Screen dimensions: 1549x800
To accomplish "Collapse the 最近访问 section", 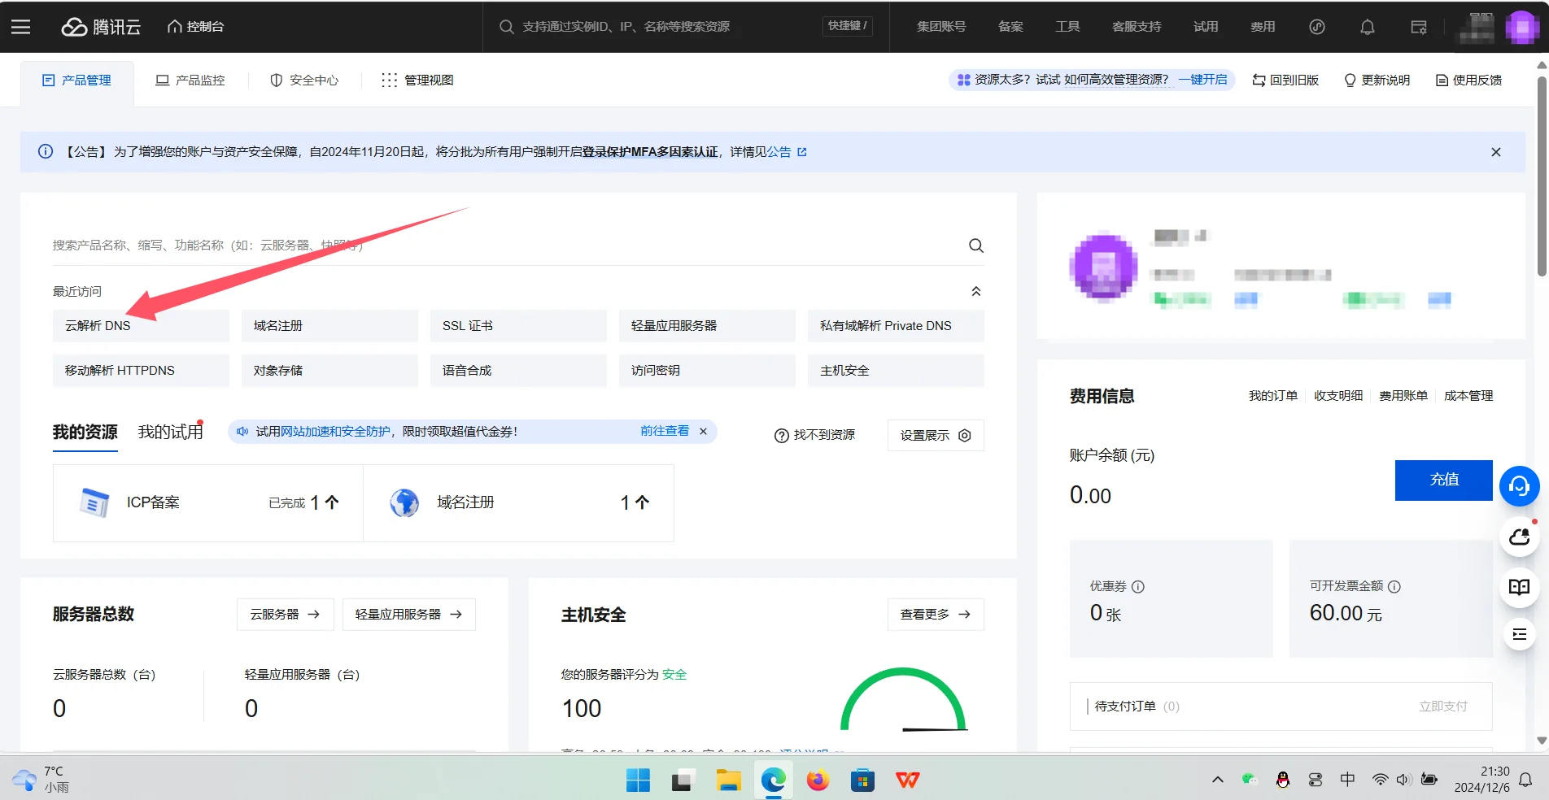I will coord(976,291).
